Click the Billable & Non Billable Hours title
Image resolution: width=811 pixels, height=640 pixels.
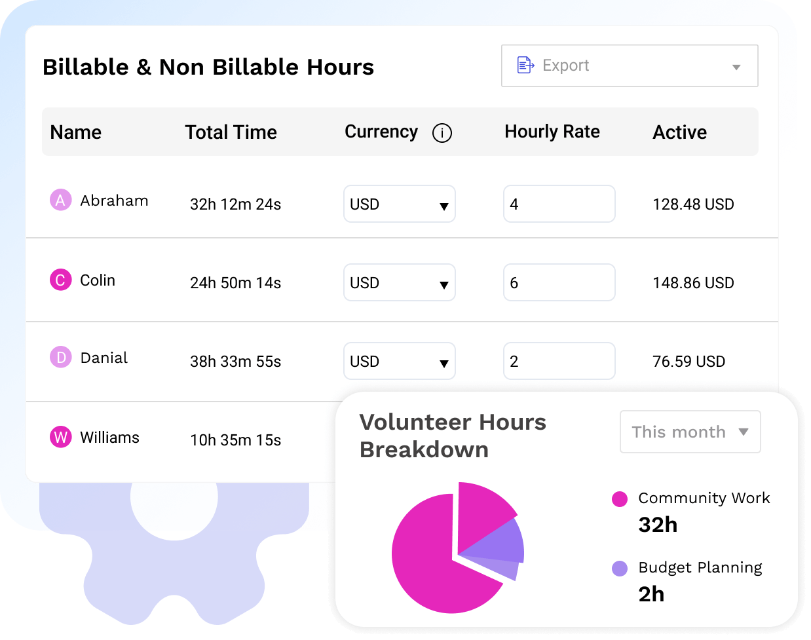208,67
